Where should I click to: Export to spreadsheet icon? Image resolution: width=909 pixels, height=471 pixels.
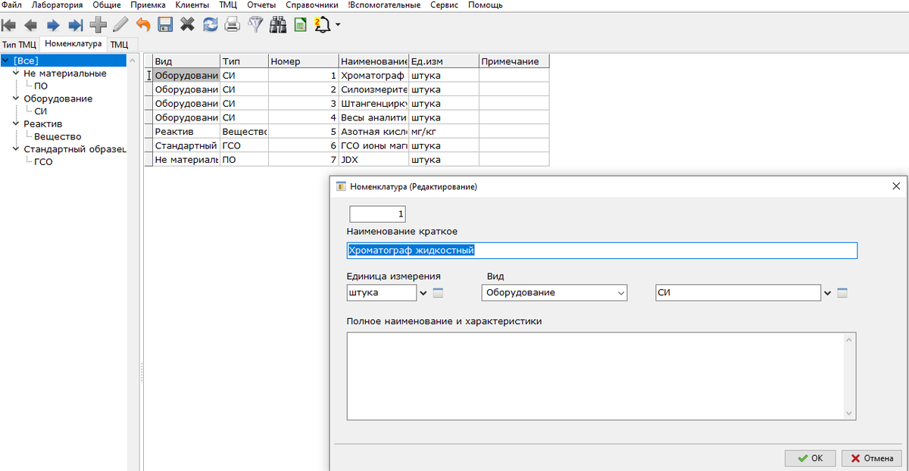pos(300,25)
